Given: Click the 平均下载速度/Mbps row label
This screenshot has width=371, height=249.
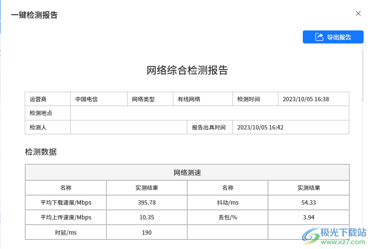Looking at the screenshot, I should click(x=66, y=203).
